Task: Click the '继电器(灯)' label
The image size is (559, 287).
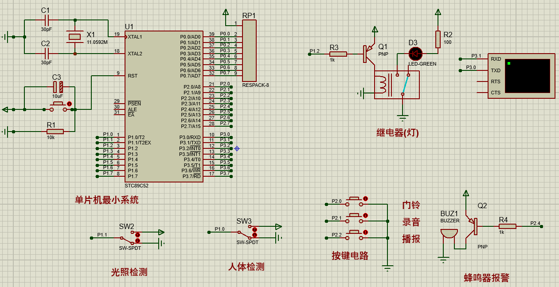Action: (x=398, y=132)
